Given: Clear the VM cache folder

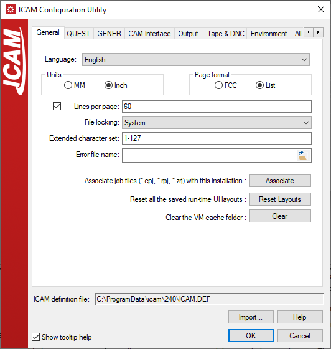Looking at the screenshot, I should click(x=280, y=216).
